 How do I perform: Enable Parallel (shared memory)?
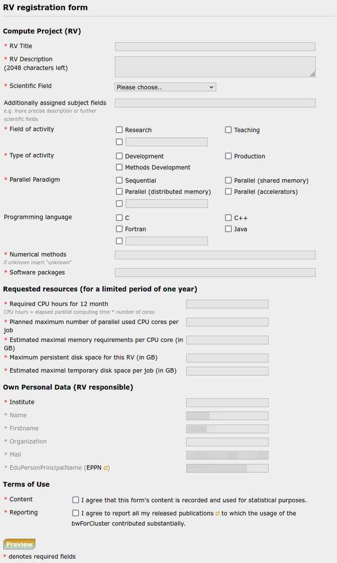click(x=228, y=180)
